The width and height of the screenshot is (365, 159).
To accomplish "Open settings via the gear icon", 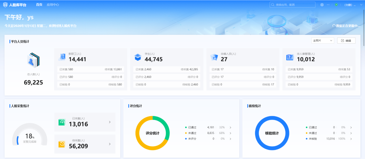I will point(322,5).
